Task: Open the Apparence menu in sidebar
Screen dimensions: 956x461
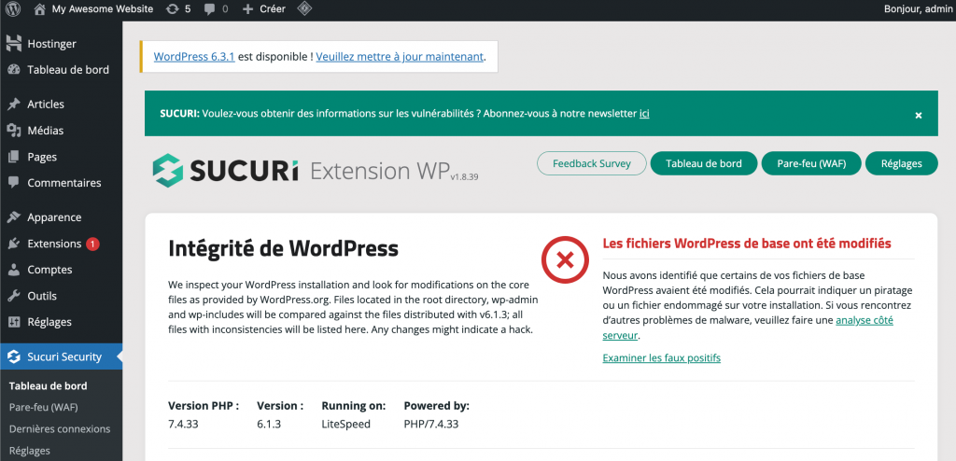Action: 54,217
